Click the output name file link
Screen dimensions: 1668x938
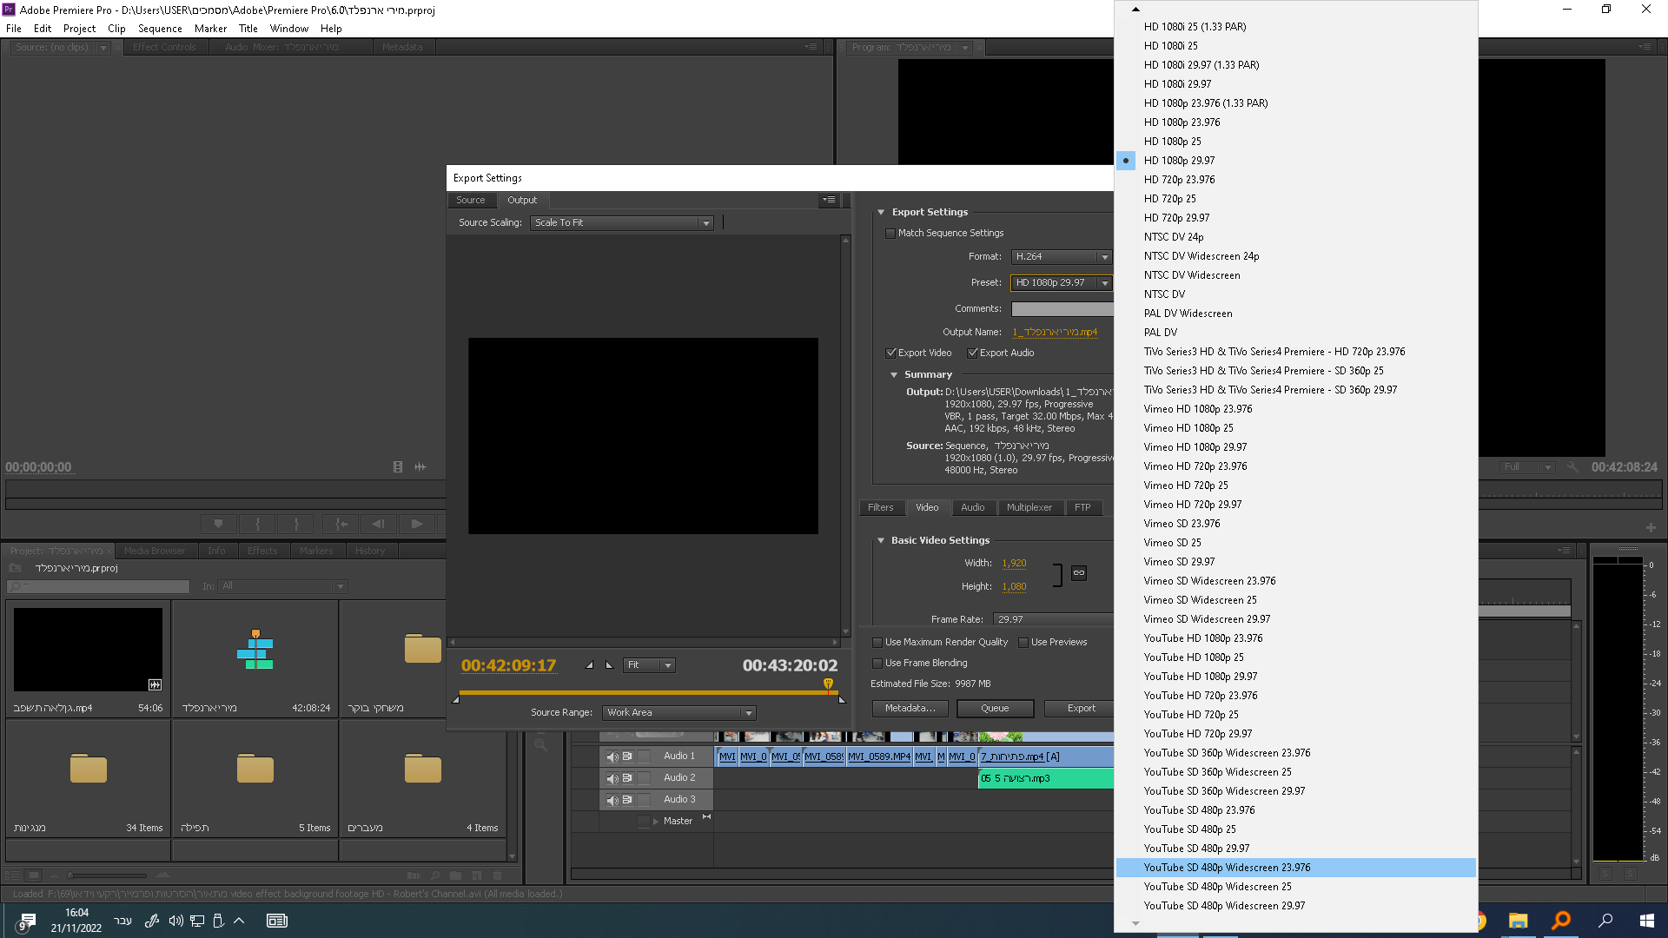[1054, 333]
